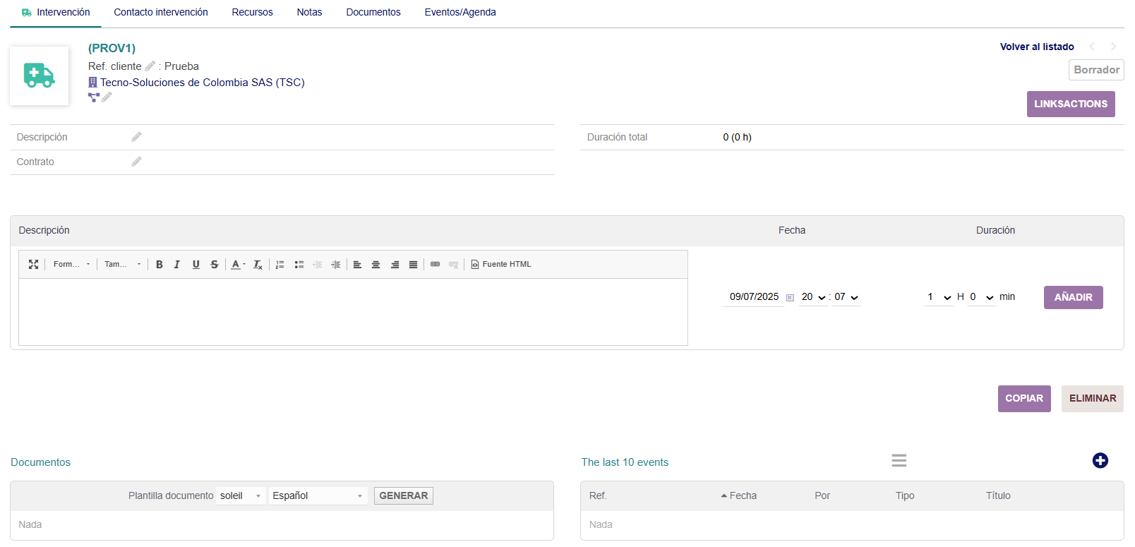Image resolution: width=1135 pixels, height=547 pixels.
Task: Toggle italic formatting in editor
Action: [177, 265]
